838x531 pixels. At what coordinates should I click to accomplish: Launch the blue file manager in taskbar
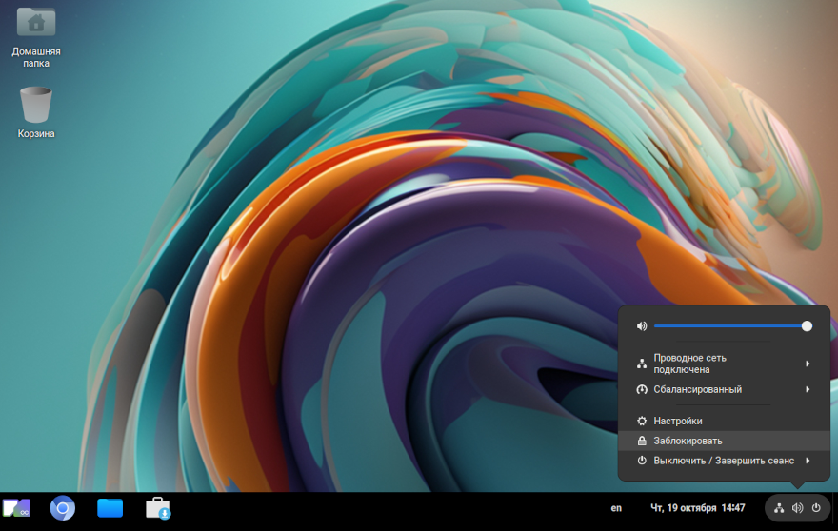(110, 508)
